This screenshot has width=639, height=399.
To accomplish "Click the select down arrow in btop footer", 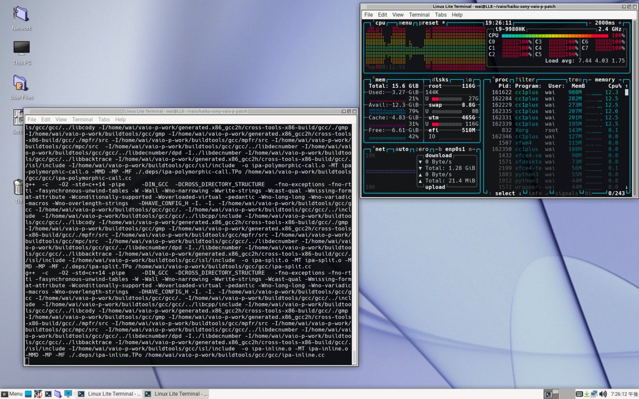I will [520, 193].
